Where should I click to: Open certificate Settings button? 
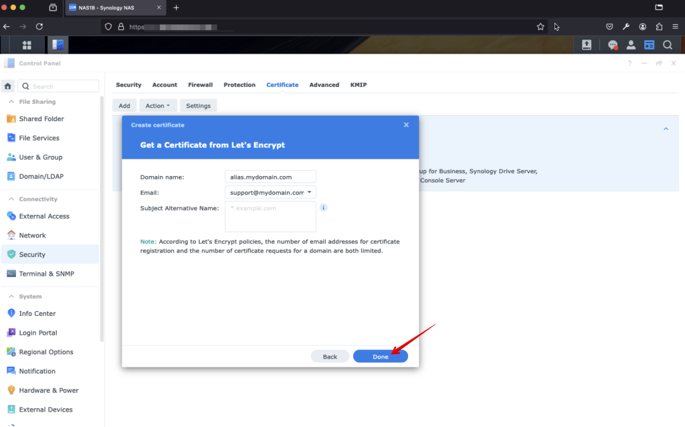click(198, 106)
